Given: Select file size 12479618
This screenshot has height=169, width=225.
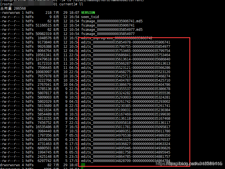Looking at the screenshot, I should (44, 59).
